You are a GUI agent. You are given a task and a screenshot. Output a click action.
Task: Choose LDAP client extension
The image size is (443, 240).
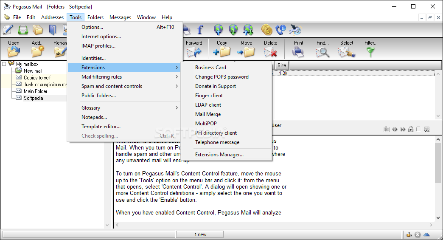point(226,104)
